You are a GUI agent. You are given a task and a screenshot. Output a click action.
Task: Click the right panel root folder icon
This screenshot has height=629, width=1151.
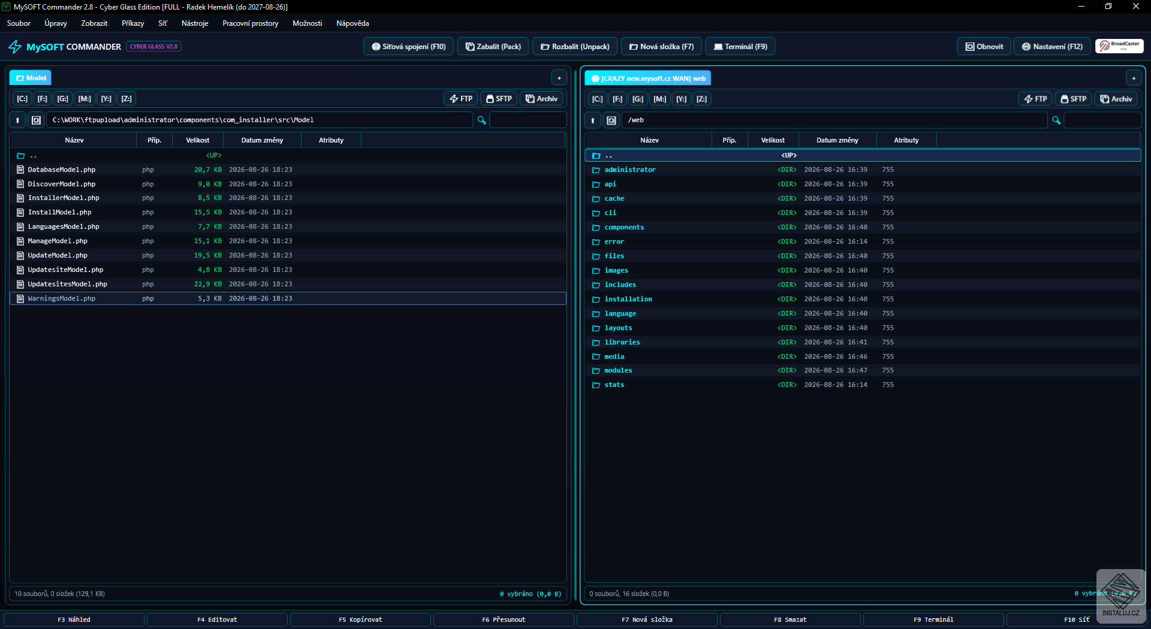(x=611, y=120)
